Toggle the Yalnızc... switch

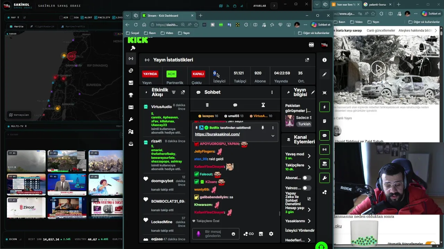point(306,188)
